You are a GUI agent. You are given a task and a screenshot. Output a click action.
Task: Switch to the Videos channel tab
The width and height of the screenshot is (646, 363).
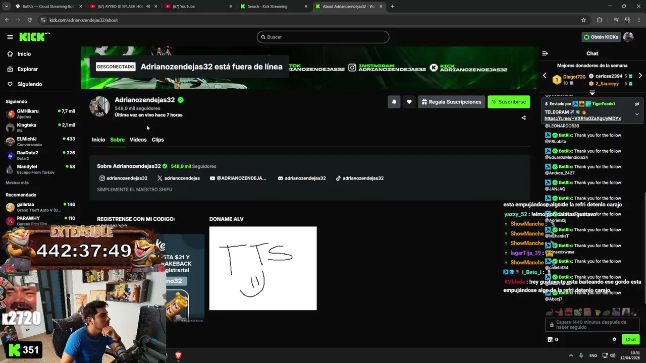coord(138,140)
